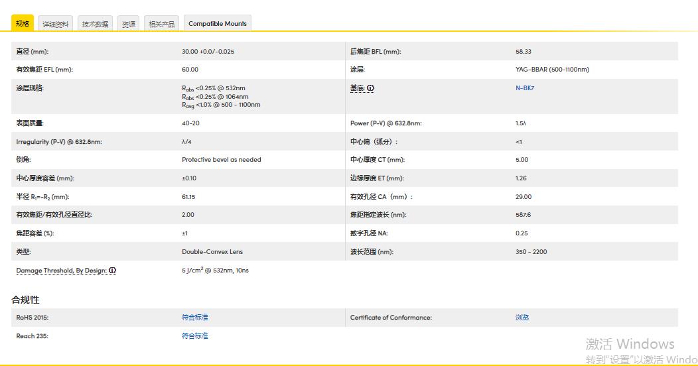
Task: Click the 边缘厚度 ET (mm) label
Action: tap(377, 178)
